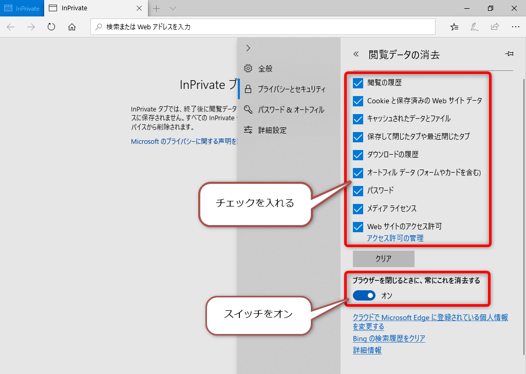Open 詳細情報 link
The width and height of the screenshot is (526, 374).
(x=367, y=350)
